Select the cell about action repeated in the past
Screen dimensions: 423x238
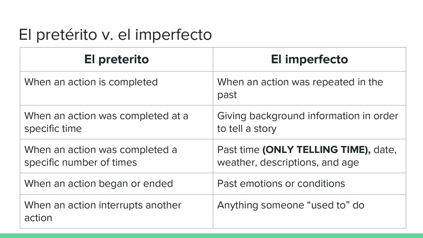point(309,88)
